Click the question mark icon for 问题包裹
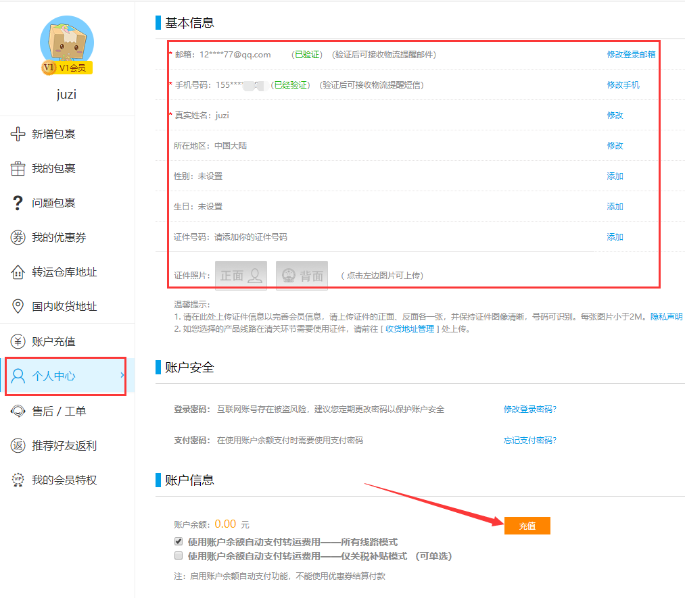The width and height of the screenshot is (685, 598). [x=18, y=203]
